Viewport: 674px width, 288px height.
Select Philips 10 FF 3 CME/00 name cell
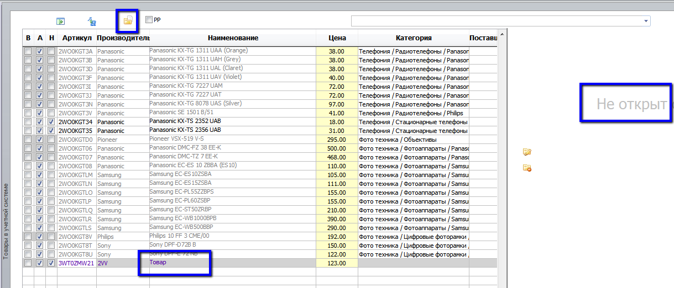(x=233, y=236)
